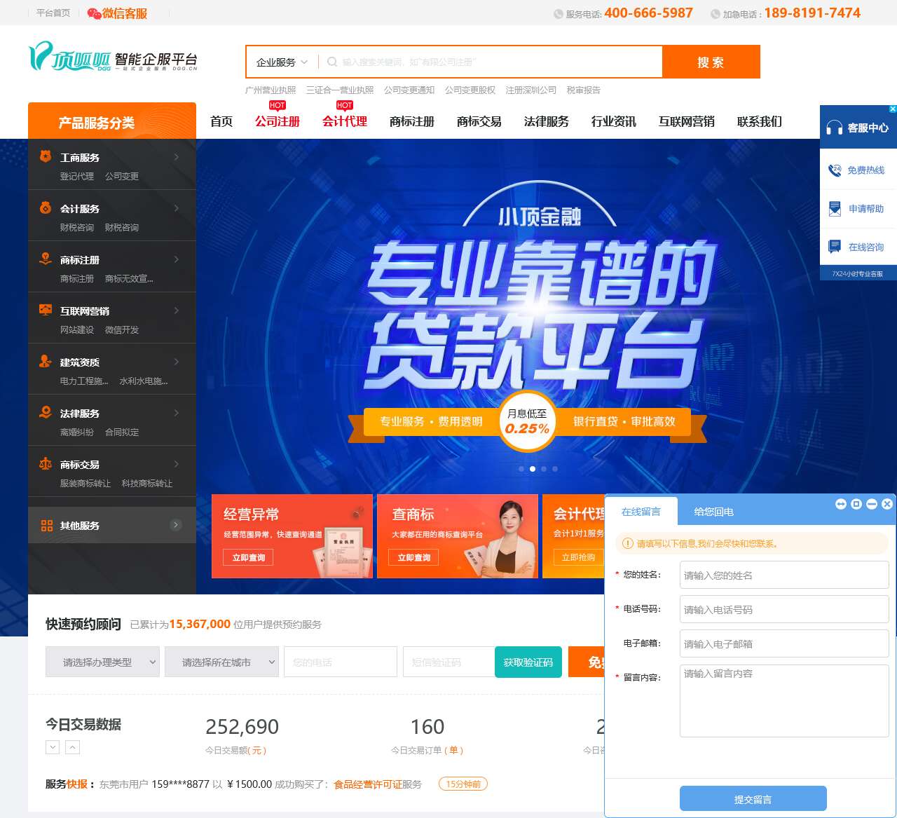The height and width of the screenshot is (818, 897).
Task: Go to 行业资讯 in navigation bar
Action: [x=614, y=121]
